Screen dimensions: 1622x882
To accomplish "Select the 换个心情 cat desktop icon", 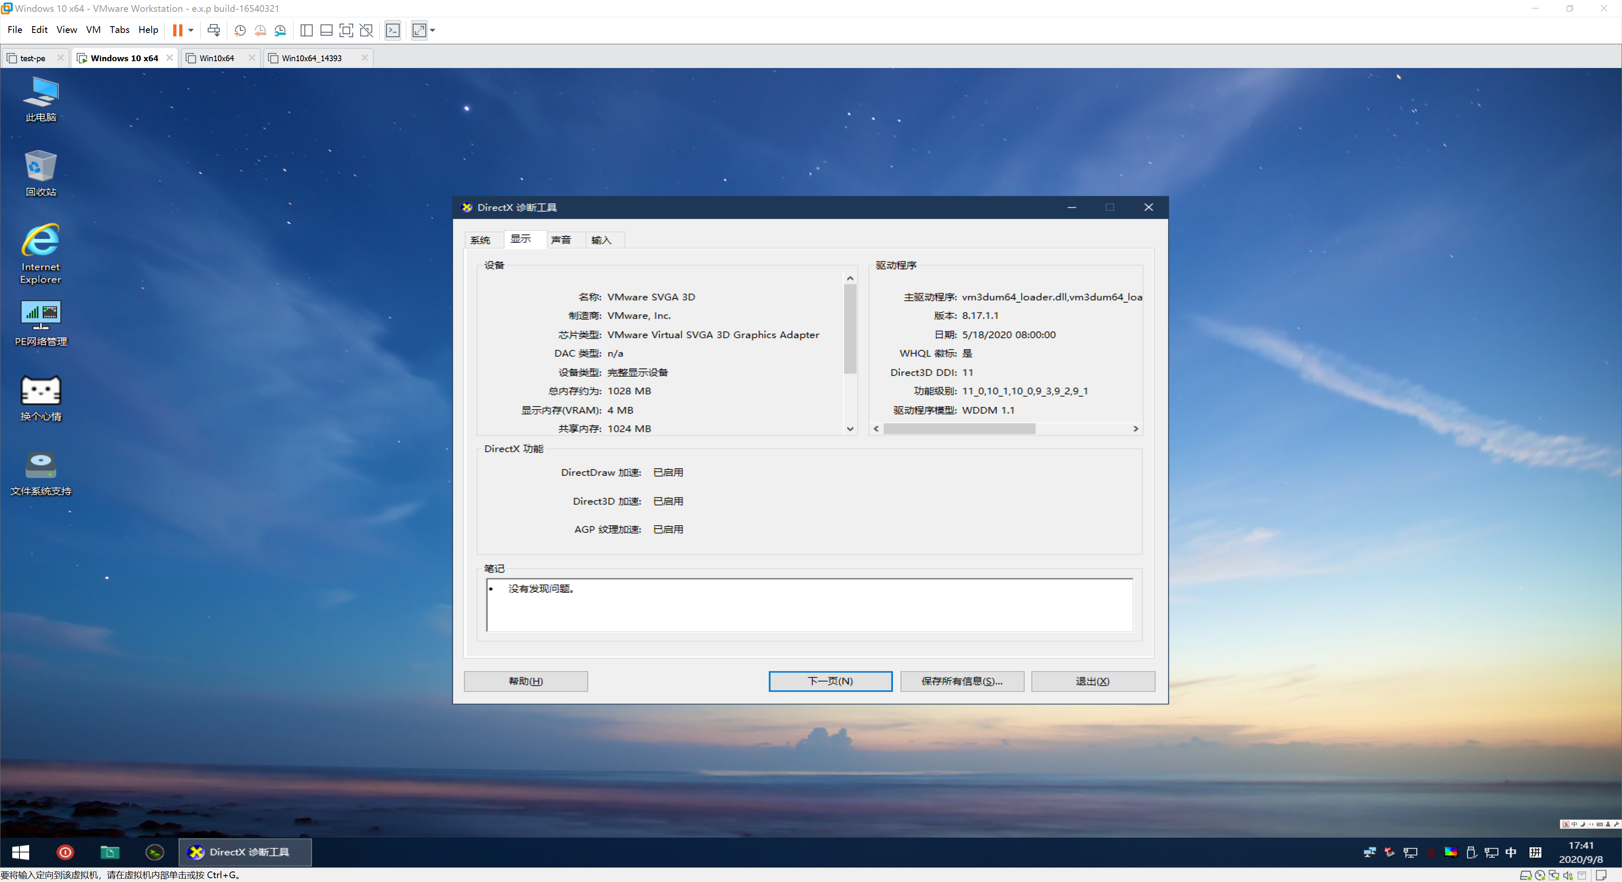I will (41, 398).
